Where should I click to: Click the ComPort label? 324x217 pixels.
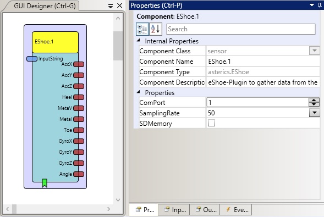pyautogui.click(x=152, y=103)
